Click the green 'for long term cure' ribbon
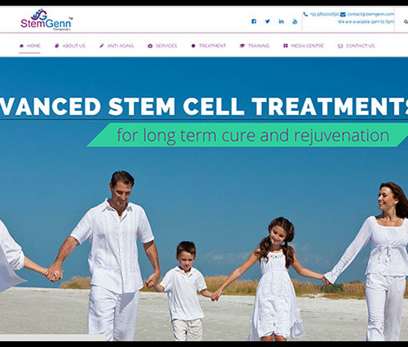The image size is (408, 347). click(x=249, y=135)
